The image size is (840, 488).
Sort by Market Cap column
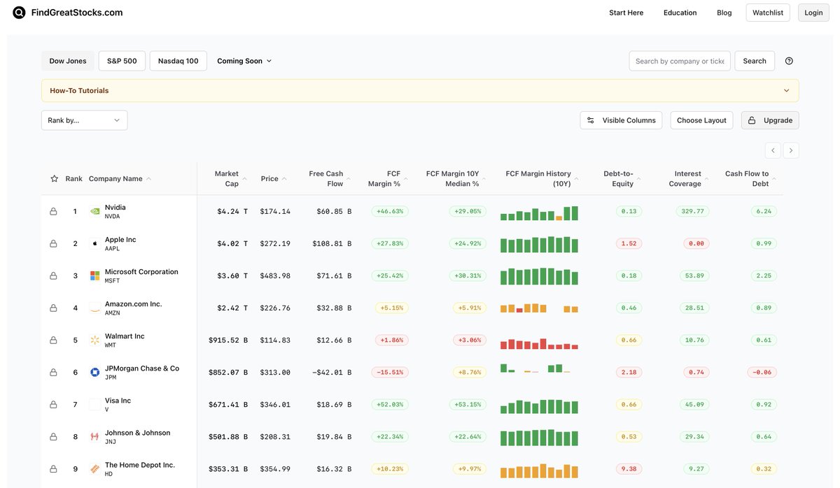(230, 178)
